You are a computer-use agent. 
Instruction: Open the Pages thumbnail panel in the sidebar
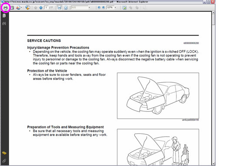4,16
